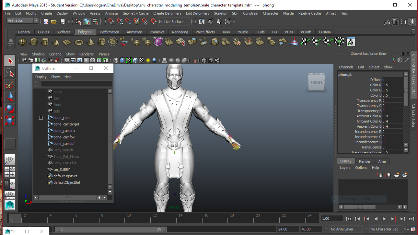Image resolution: width=418 pixels, height=235 pixels.
Task: Select cm_SUBBY in the Outliner
Action: click(x=62, y=170)
